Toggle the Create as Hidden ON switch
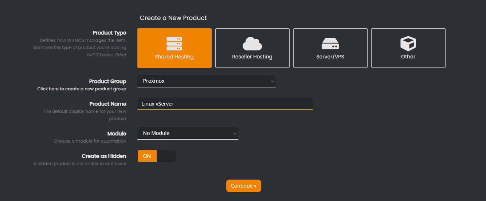 [147, 156]
